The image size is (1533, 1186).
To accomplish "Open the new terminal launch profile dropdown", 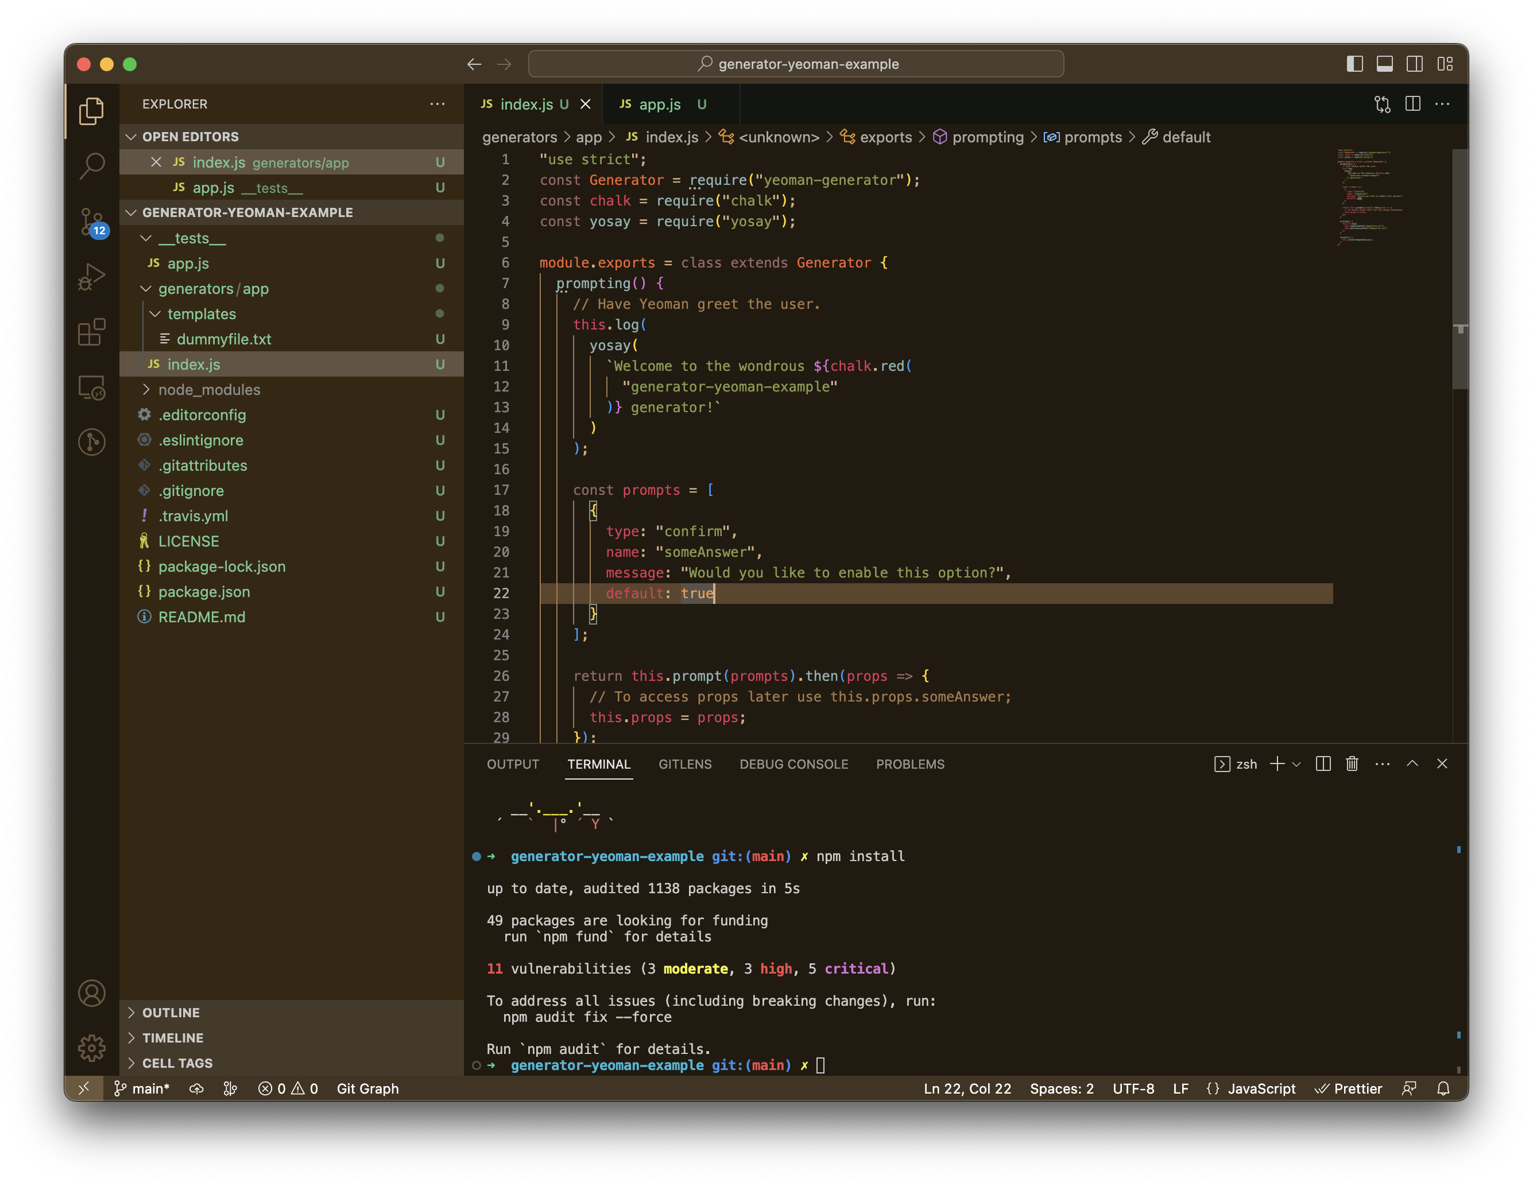I will click(1296, 763).
